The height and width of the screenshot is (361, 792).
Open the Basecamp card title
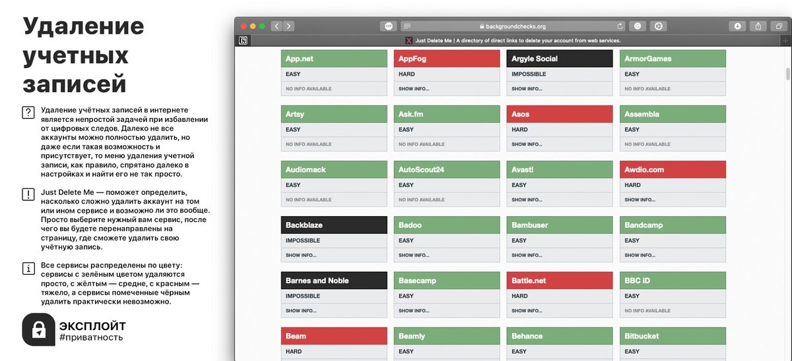pyautogui.click(x=447, y=280)
